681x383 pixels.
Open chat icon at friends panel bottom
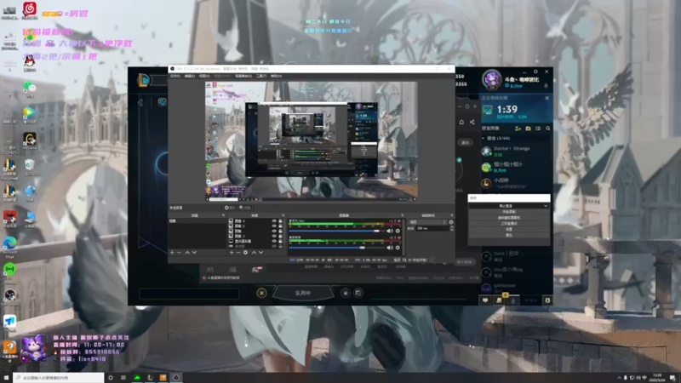(x=485, y=300)
